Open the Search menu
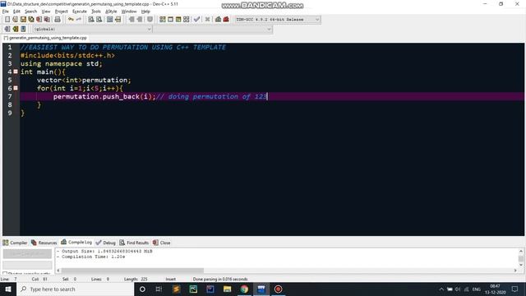The height and width of the screenshot is (296, 526). (x=30, y=12)
